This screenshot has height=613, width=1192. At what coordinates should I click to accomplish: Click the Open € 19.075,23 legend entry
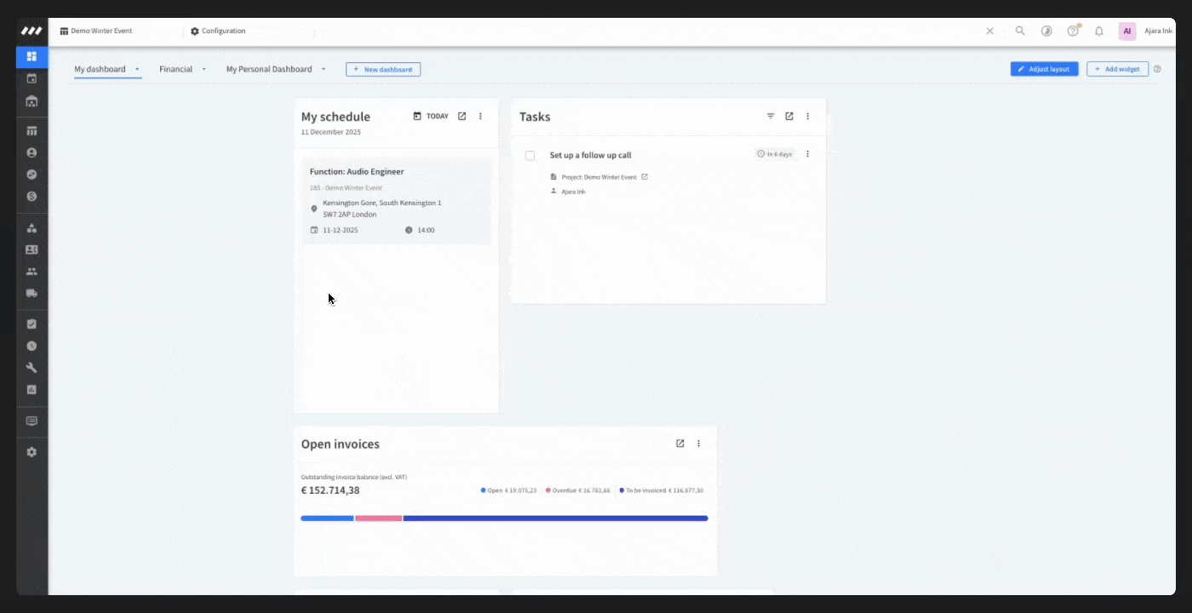point(508,490)
